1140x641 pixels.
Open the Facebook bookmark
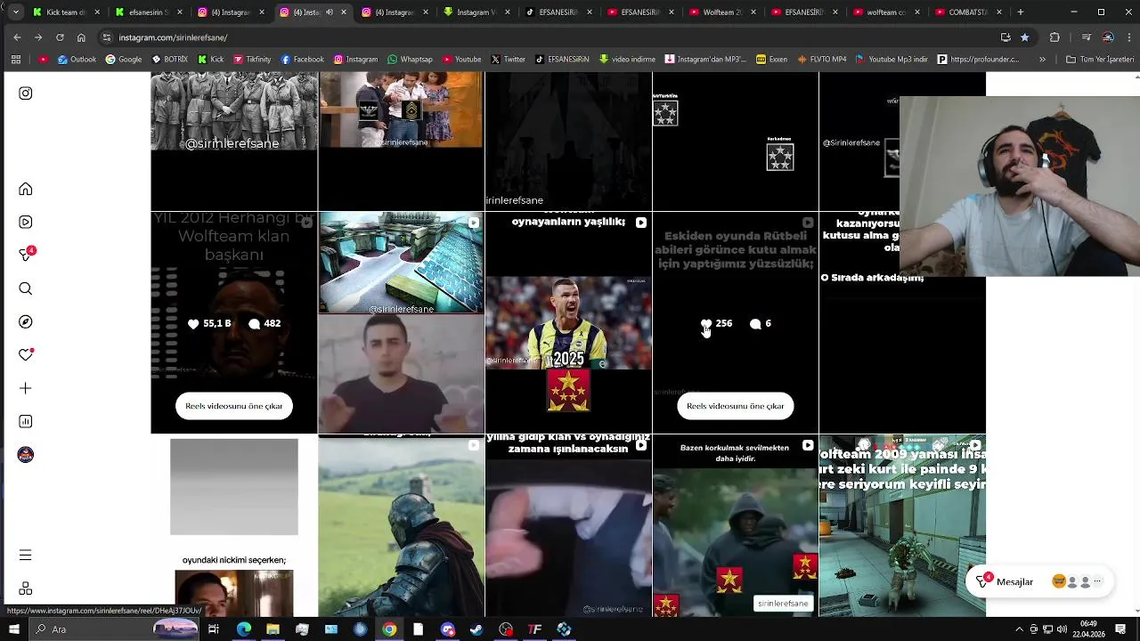point(303,60)
